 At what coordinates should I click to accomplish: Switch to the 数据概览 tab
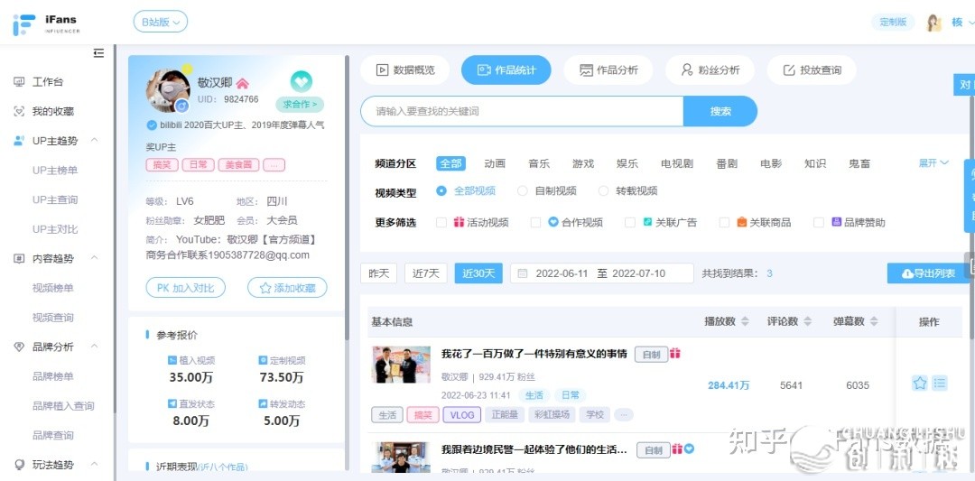pyautogui.click(x=405, y=69)
